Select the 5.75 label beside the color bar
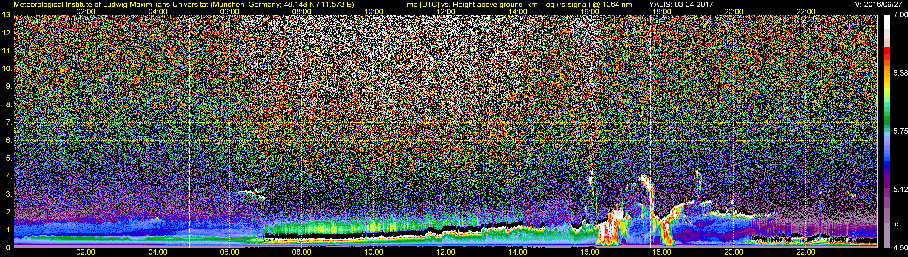908x257 pixels. click(x=900, y=131)
